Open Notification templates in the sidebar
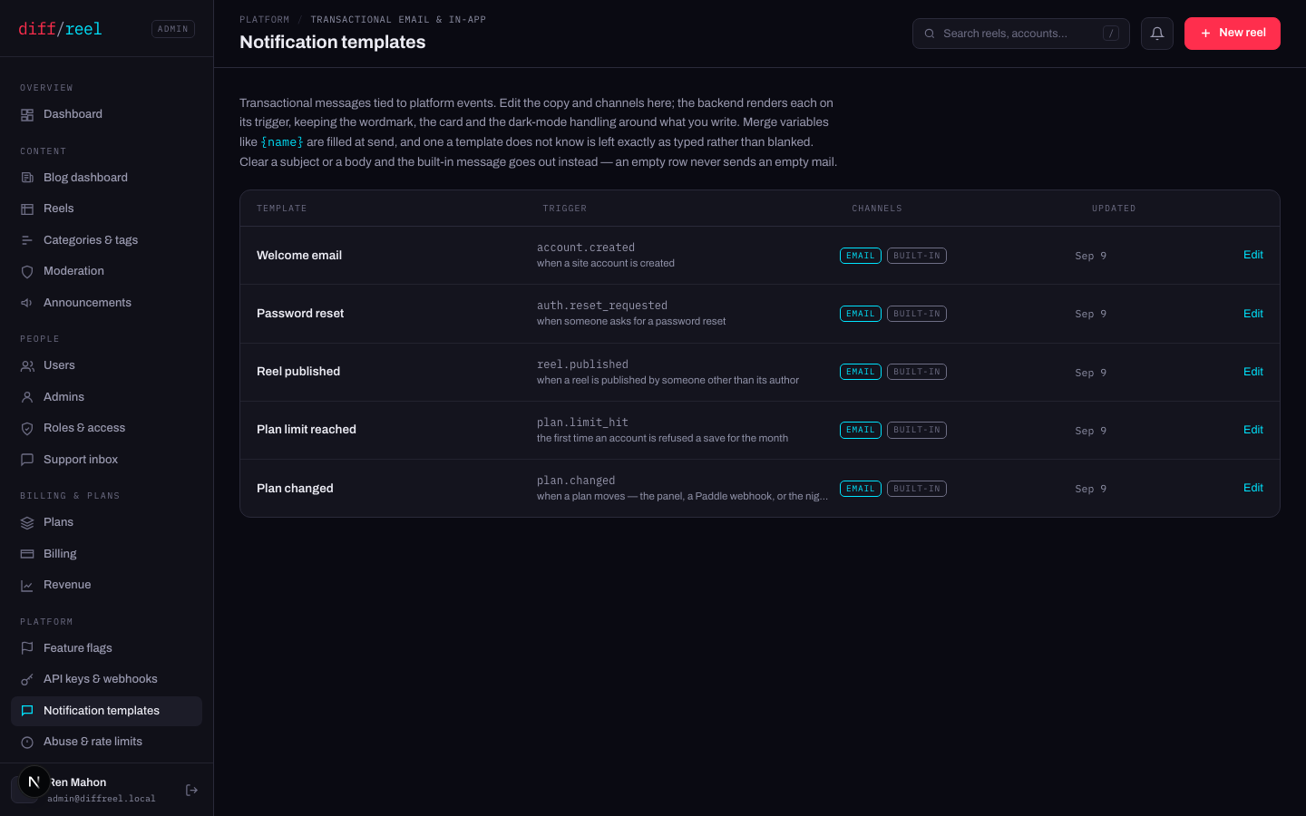 click(x=106, y=711)
